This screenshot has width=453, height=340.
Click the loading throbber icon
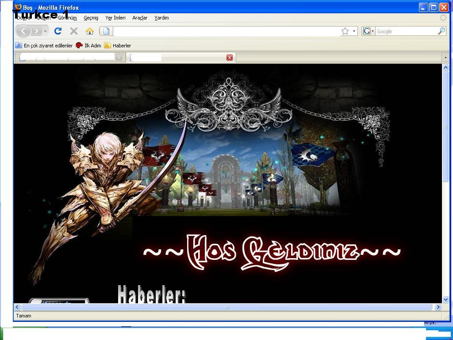click(443, 18)
